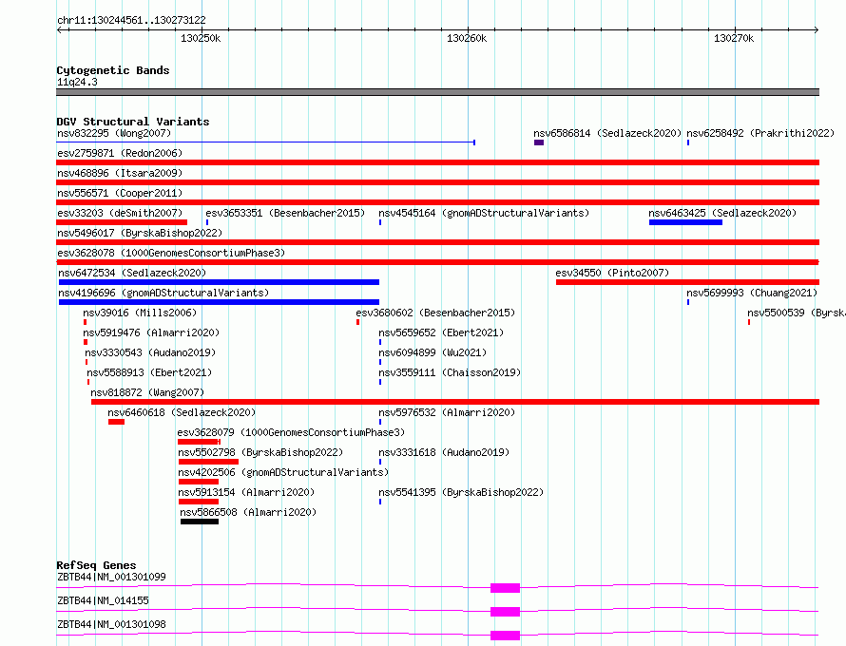
Task: Select nsv6472534 (Sedlazeck2020) label
Action: 132,273
